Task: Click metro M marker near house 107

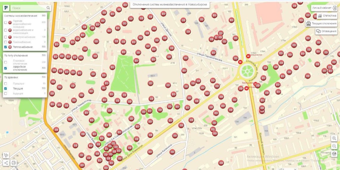Action: pyautogui.click(x=246, y=88)
